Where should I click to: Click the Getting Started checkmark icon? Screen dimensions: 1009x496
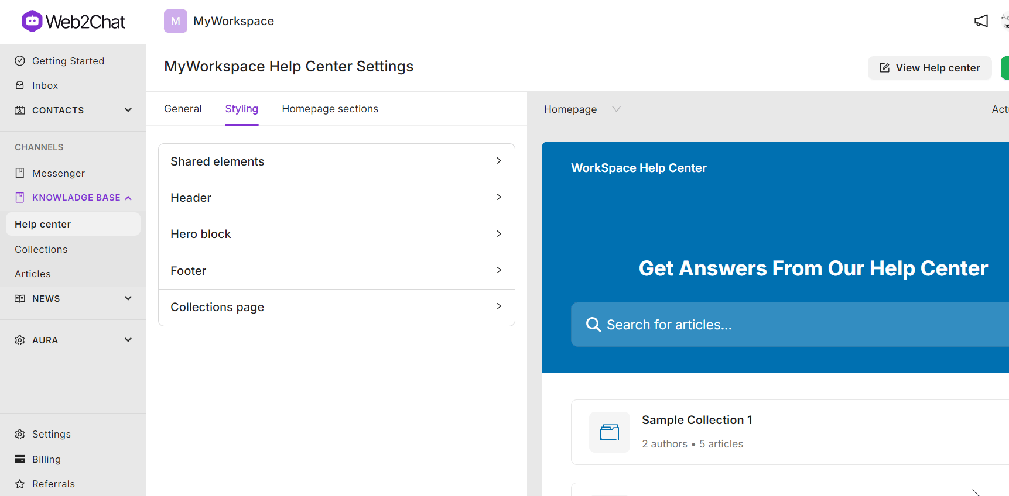point(20,61)
